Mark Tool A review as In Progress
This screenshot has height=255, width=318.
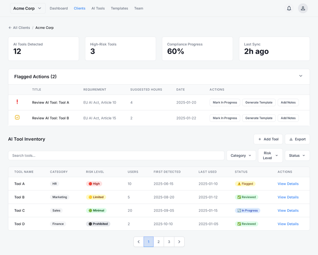tap(224, 102)
